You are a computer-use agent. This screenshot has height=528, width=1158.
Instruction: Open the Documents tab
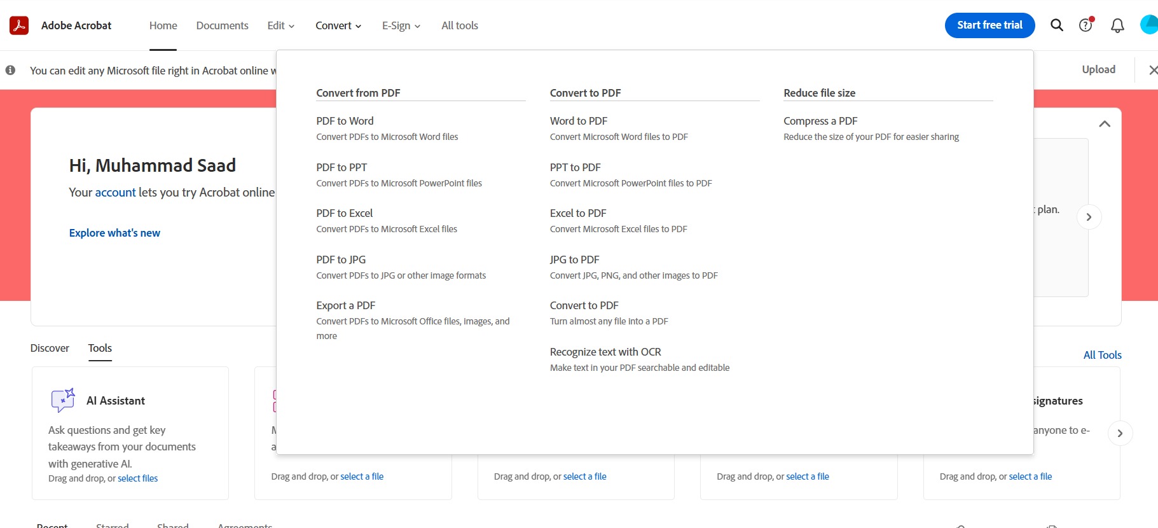click(x=222, y=25)
